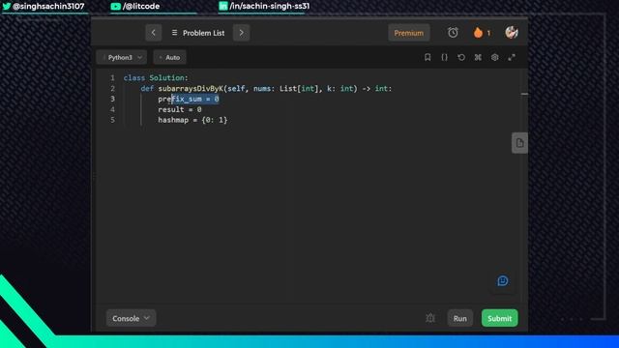619x348 pixels.
Task: Open keyboard shortcuts command icon
Action: 478,58
